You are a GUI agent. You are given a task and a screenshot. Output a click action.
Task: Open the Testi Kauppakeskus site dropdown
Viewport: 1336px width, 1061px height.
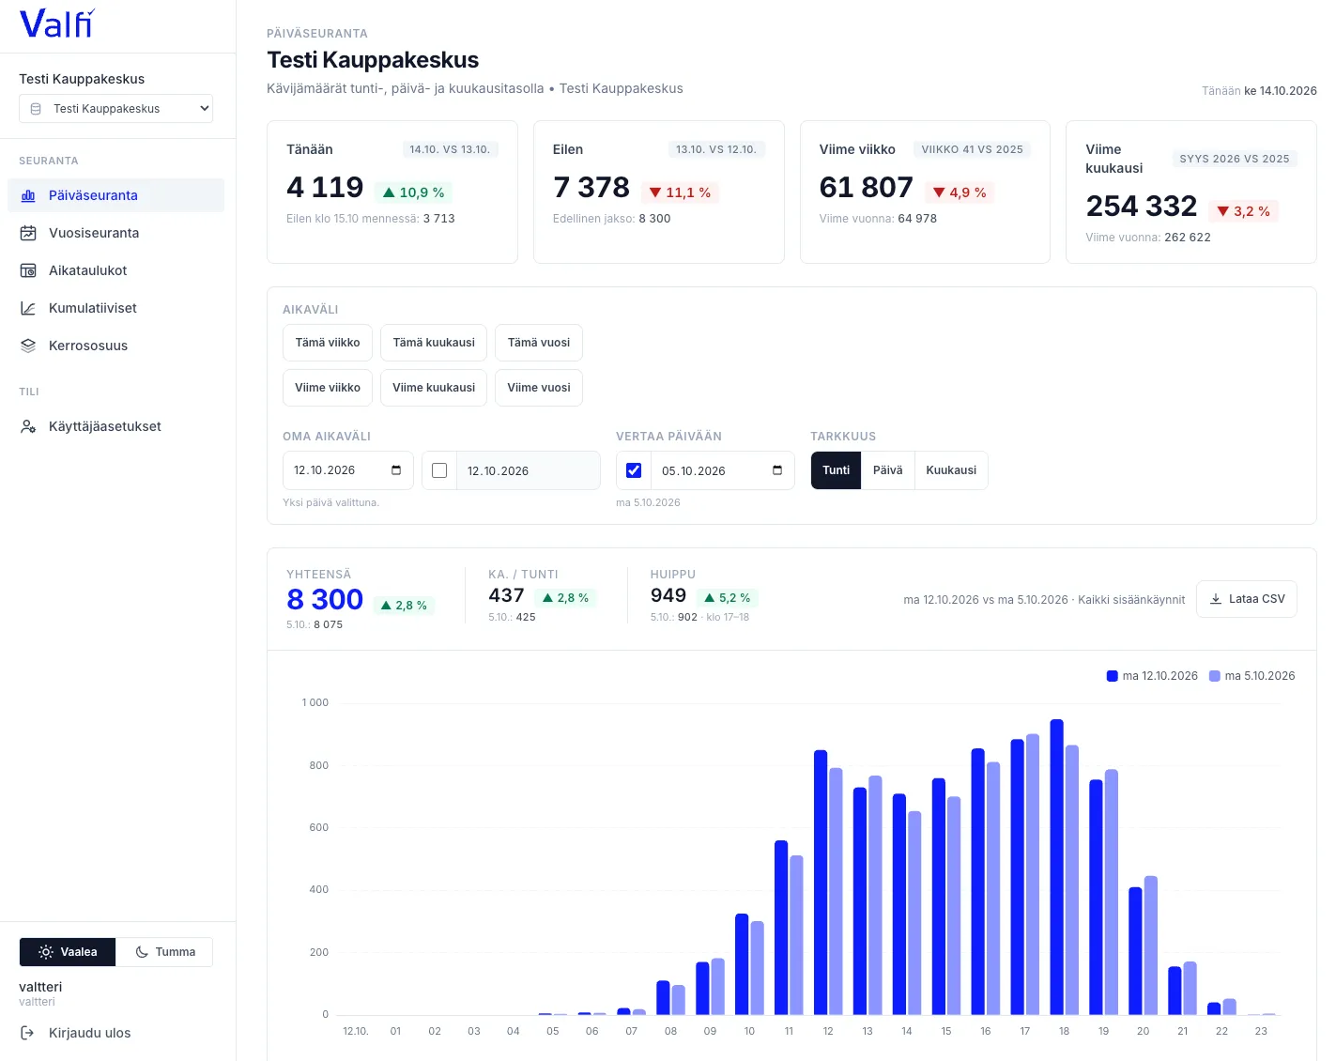click(116, 109)
